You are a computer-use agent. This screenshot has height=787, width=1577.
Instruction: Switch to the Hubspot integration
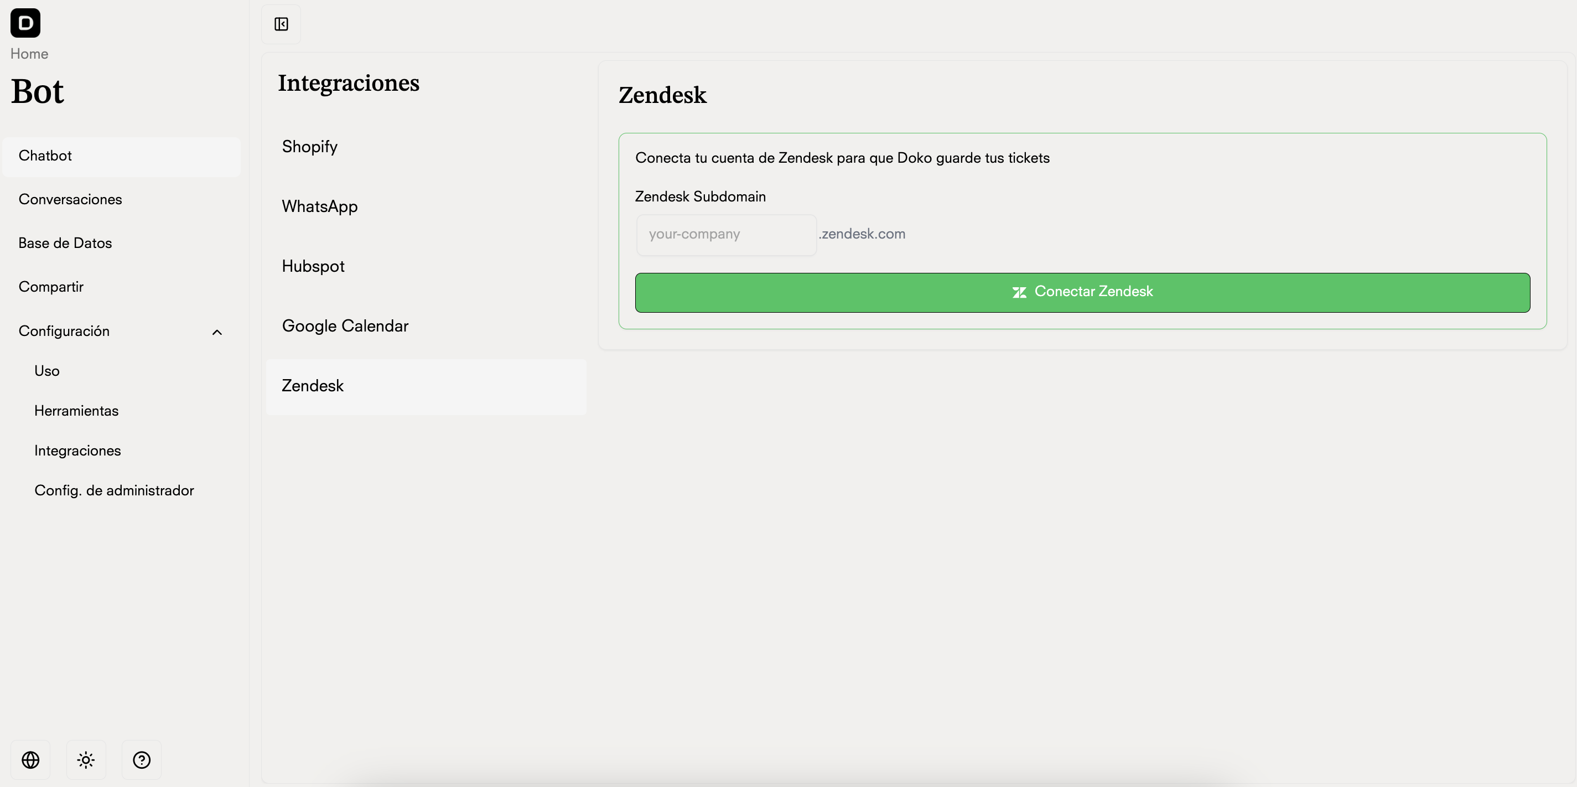point(313,266)
